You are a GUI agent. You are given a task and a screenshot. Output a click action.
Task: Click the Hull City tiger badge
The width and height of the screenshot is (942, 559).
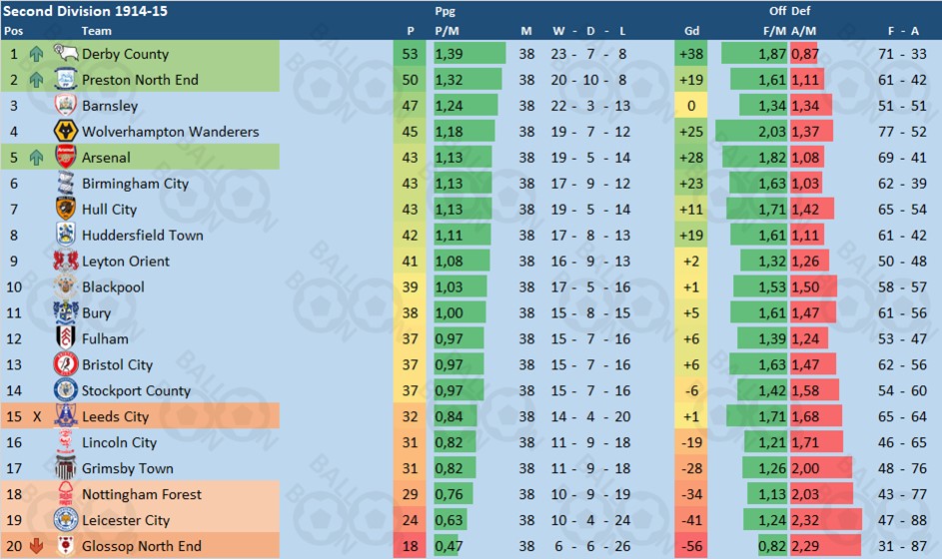coord(66,209)
